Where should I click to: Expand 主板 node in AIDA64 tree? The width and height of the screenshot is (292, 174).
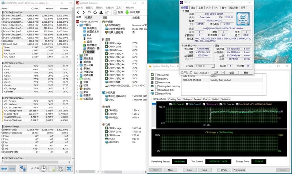77,55
